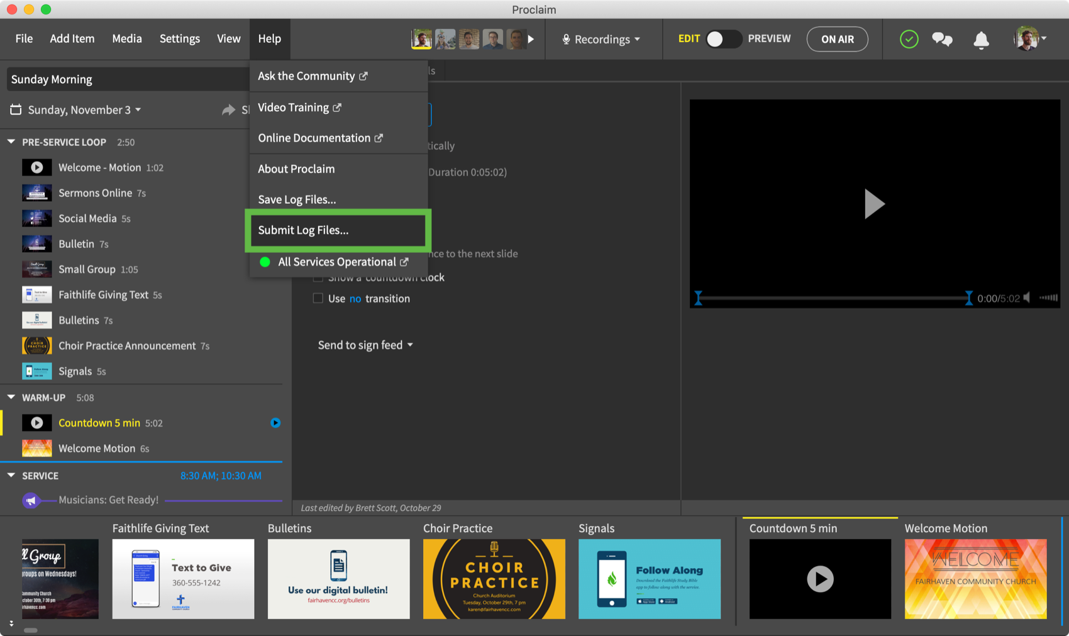Open the Add Item menu
1069x636 pixels.
click(x=72, y=38)
